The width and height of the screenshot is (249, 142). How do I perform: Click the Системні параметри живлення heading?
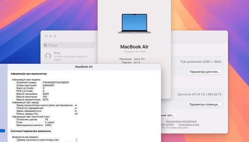(31, 131)
